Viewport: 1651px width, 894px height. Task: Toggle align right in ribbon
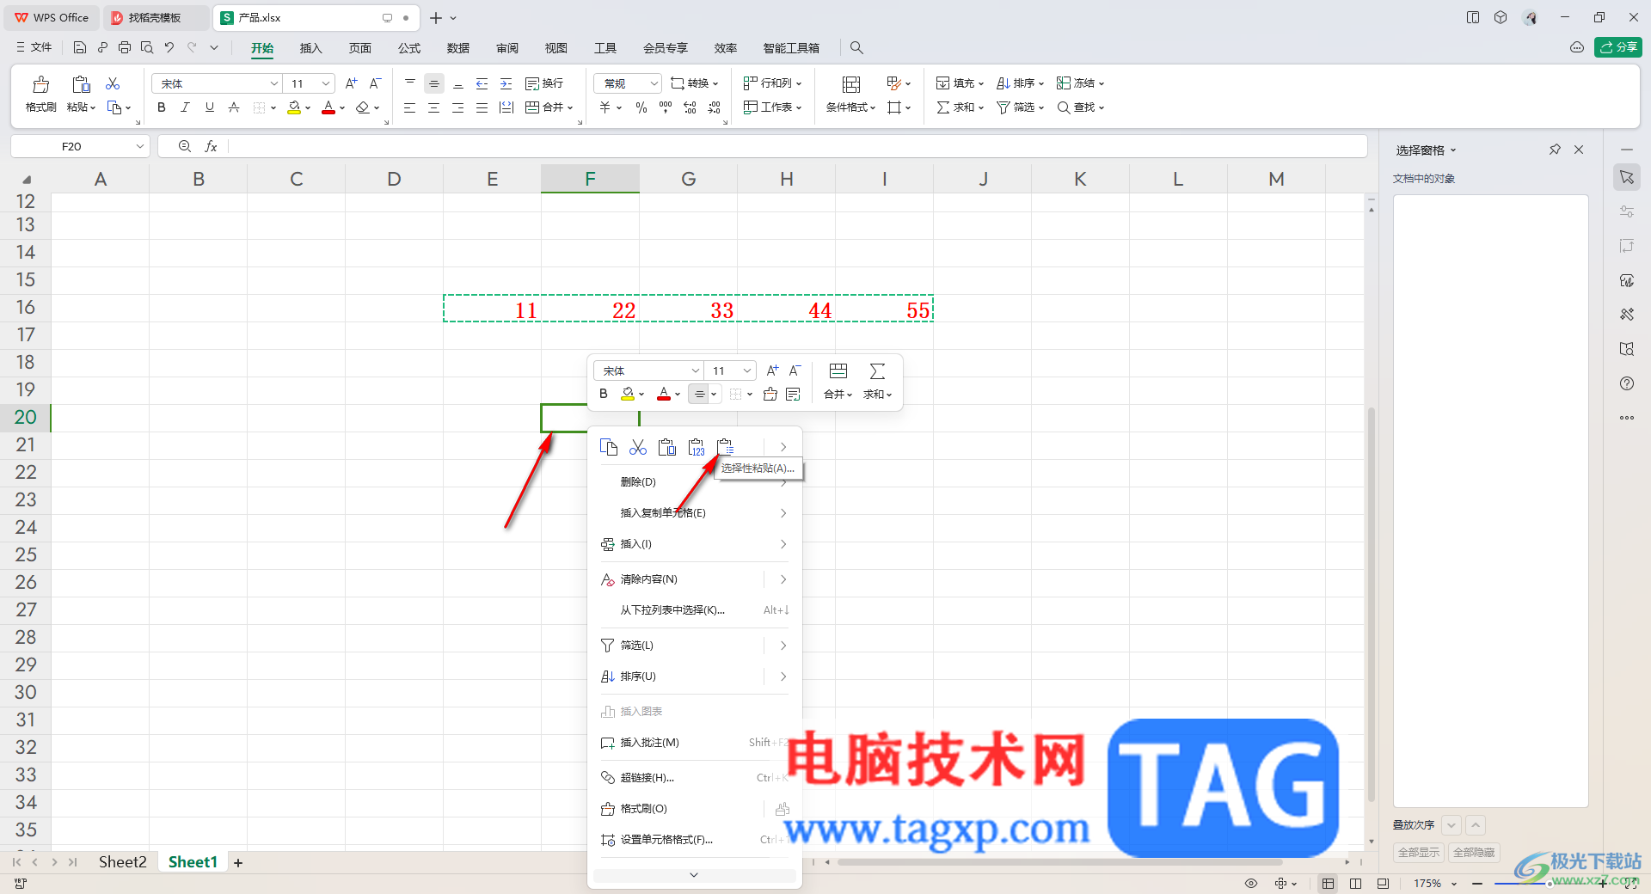tap(458, 107)
